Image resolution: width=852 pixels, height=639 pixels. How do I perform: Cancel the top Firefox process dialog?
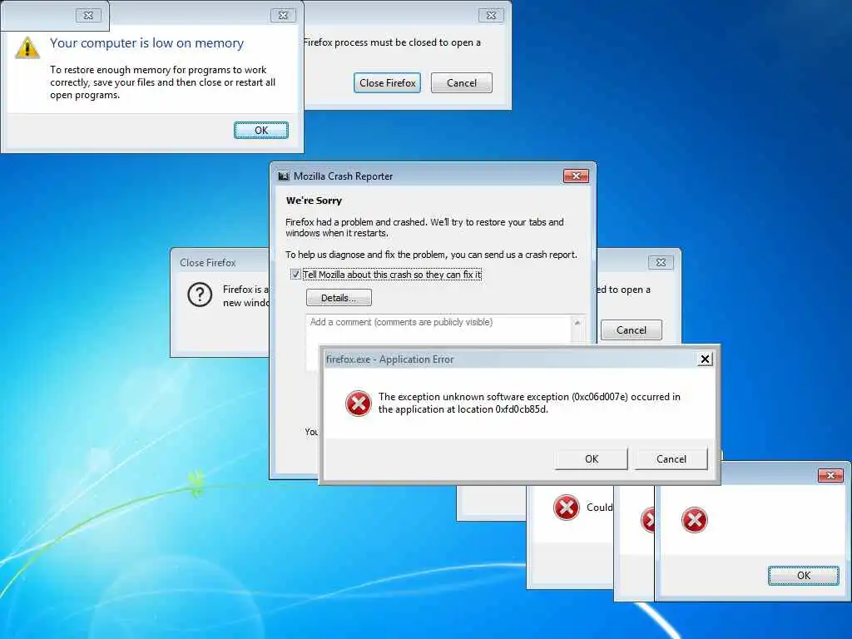pyautogui.click(x=461, y=83)
